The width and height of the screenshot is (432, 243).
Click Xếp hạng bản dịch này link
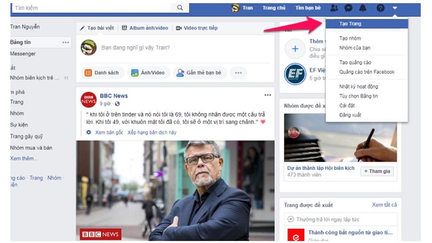point(152,133)
